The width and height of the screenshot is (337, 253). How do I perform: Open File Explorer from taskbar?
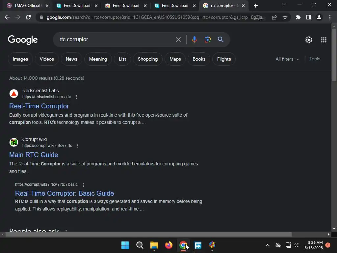pos(154,245)
